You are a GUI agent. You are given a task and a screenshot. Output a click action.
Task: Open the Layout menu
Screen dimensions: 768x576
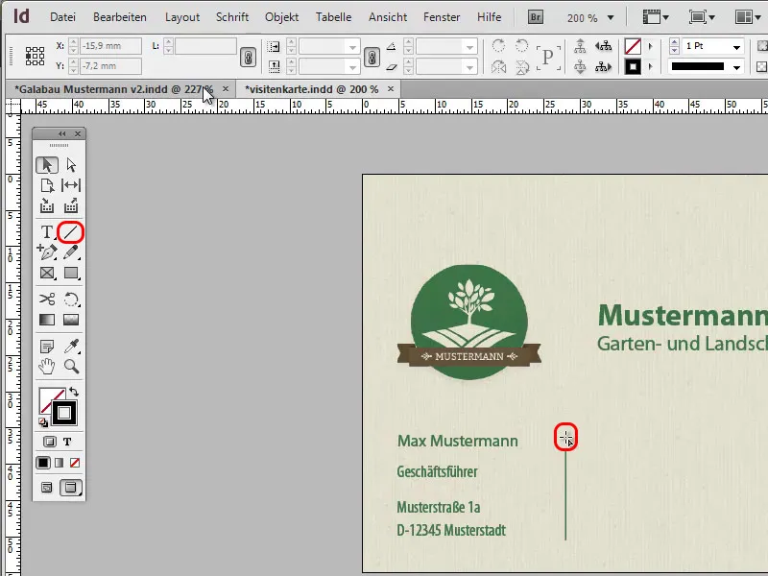[x=182, y=17]
